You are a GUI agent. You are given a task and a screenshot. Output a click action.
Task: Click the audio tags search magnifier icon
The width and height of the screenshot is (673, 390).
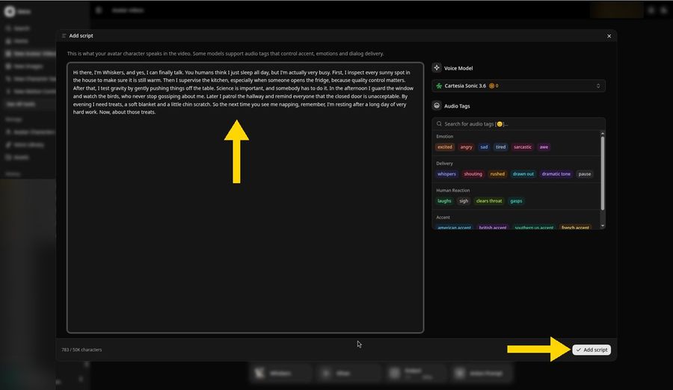(x=439, y=123)
